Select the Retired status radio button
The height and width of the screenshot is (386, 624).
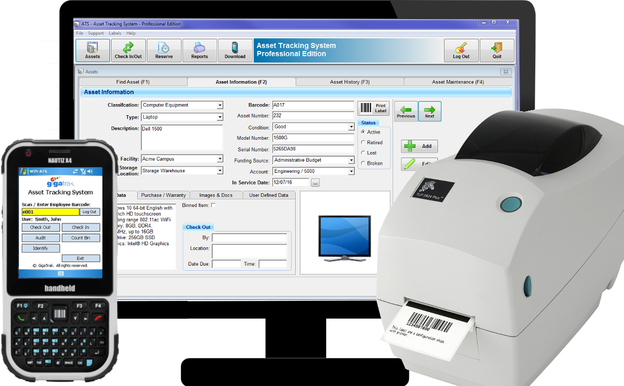tap(363, 143)
